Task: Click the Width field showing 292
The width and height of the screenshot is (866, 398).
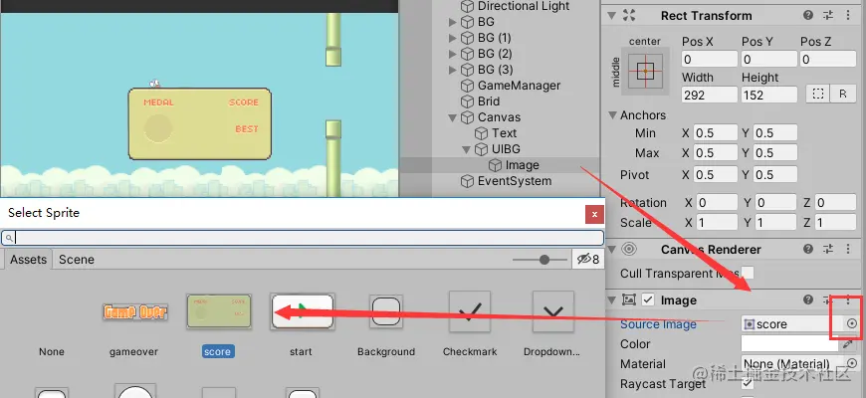Action: click(x=710, y=95)
